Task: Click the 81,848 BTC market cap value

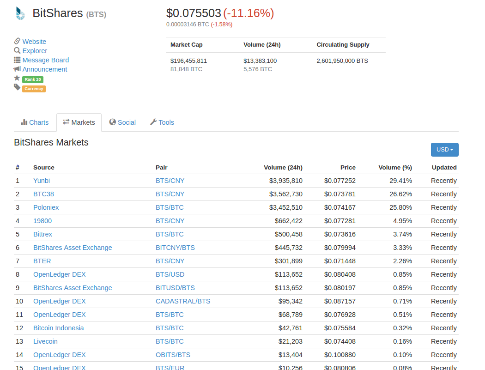Action: (186, 69)
